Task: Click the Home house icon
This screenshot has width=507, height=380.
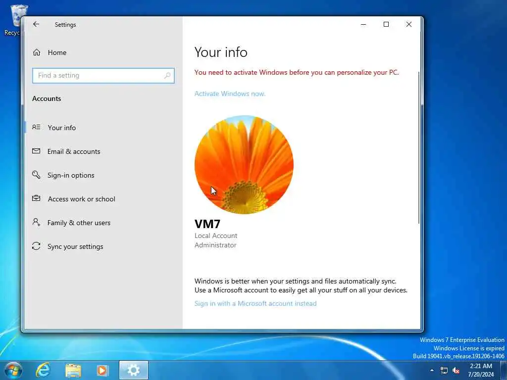Action: pos(37,52)
